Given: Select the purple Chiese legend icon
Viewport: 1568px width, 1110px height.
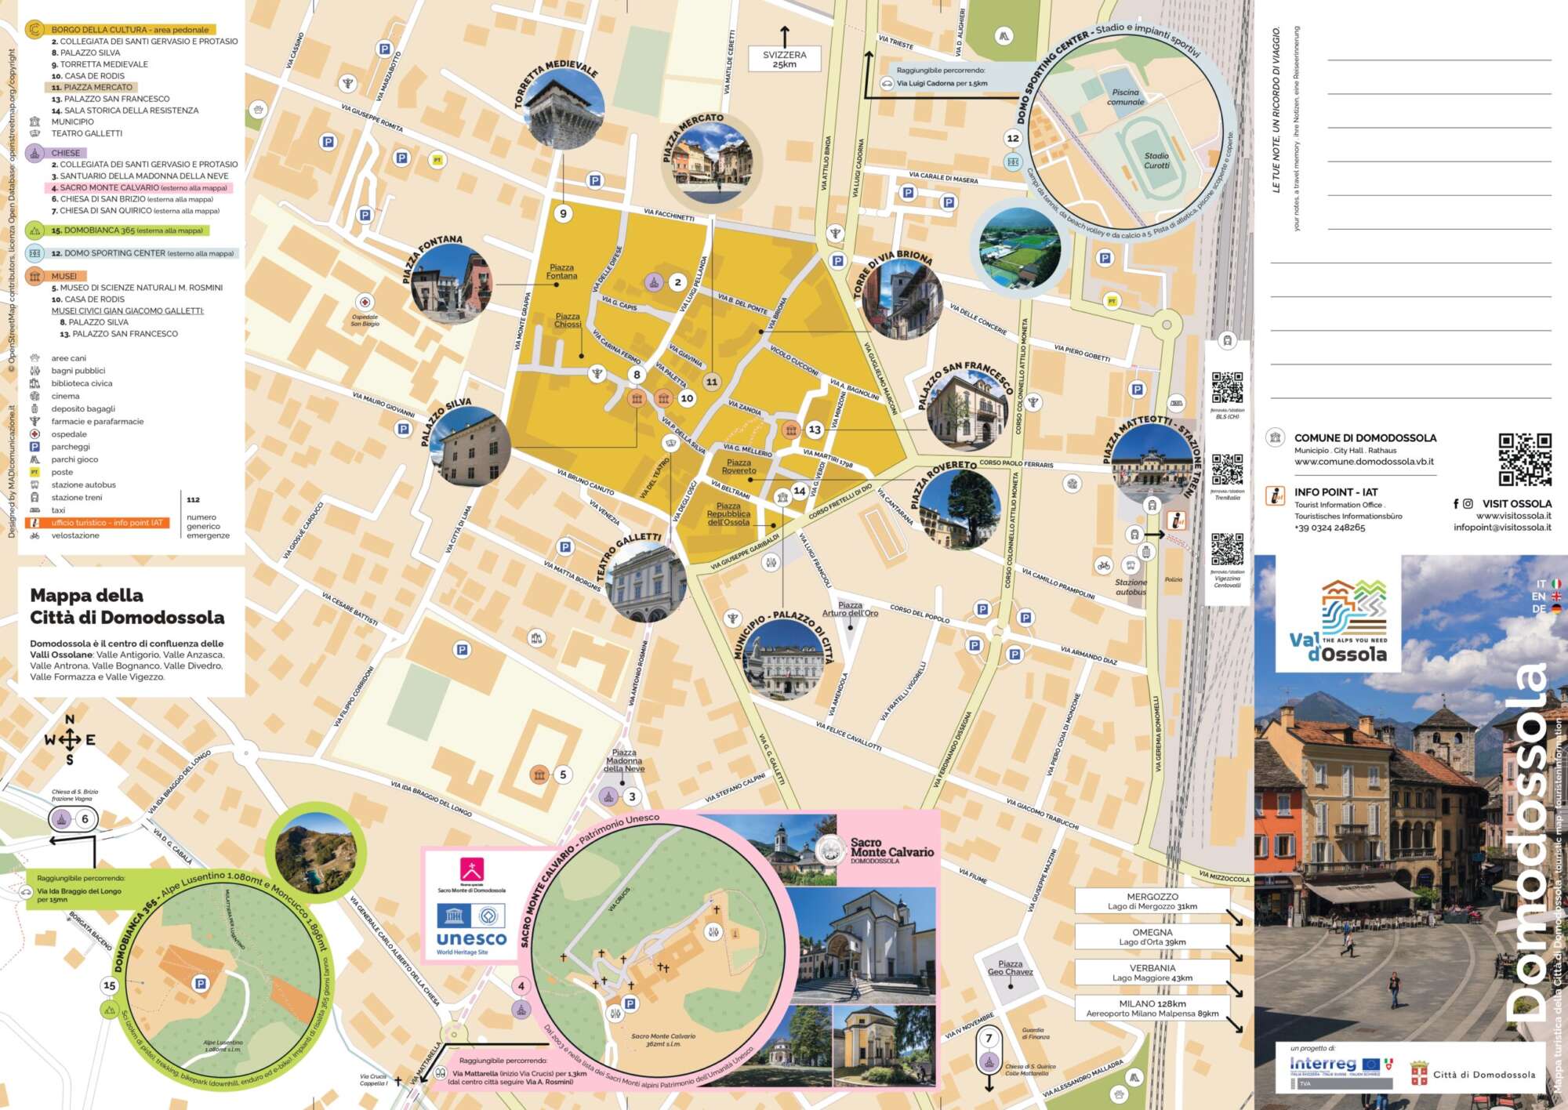Looking at the screenshot, I should pyautogui.click(x=34, y=153).
